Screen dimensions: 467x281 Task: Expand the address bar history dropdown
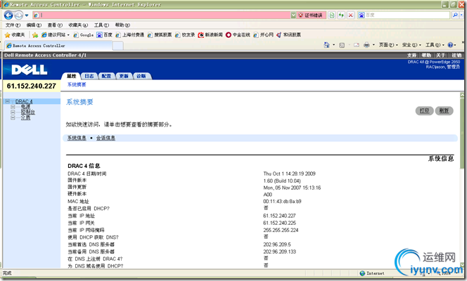293,15
